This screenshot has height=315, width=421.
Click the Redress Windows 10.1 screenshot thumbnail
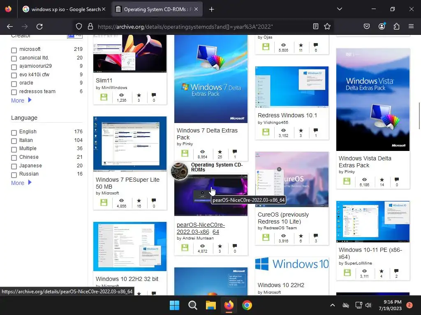(x=292, y=87)
